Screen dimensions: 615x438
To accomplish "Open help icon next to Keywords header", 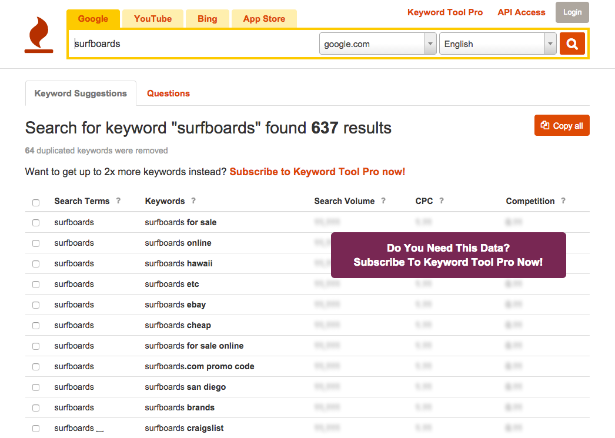I will point(193,200).
